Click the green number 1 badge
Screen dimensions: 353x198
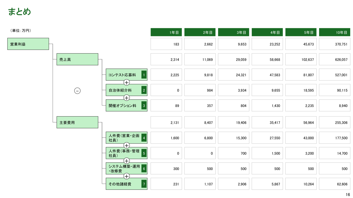coord(144,75)
